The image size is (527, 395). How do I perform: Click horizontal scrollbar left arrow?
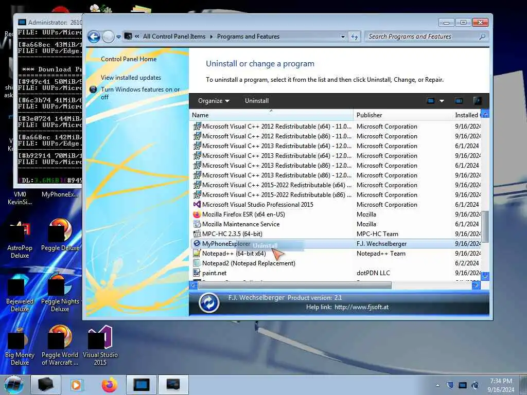coord(194,285)
